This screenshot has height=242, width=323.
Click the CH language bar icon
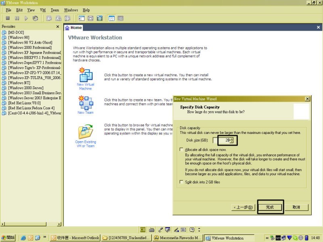(x=143, y=229)
